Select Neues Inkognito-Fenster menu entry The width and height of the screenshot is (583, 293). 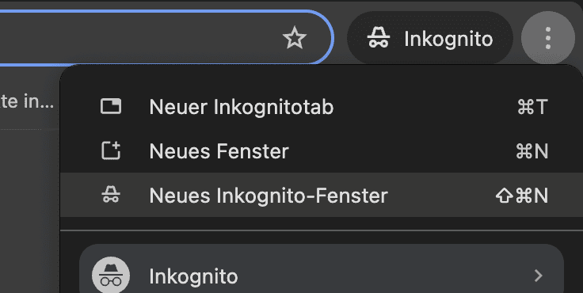tap(322, 195)
